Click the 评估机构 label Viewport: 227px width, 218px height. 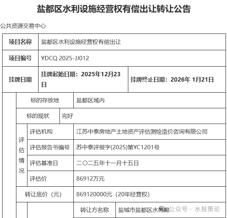[x=41, y=132]
